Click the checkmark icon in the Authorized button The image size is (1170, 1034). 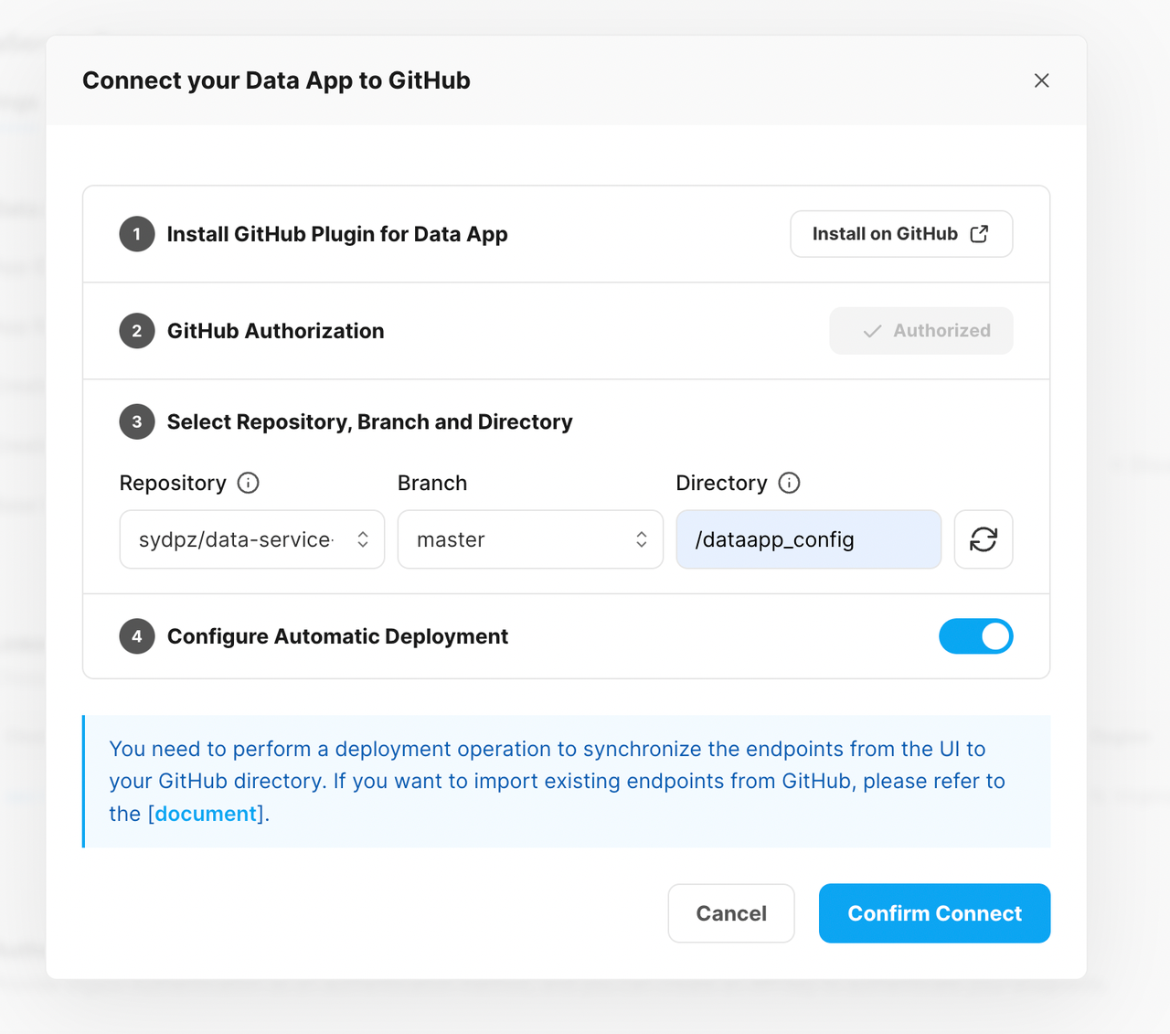[872, 331]
